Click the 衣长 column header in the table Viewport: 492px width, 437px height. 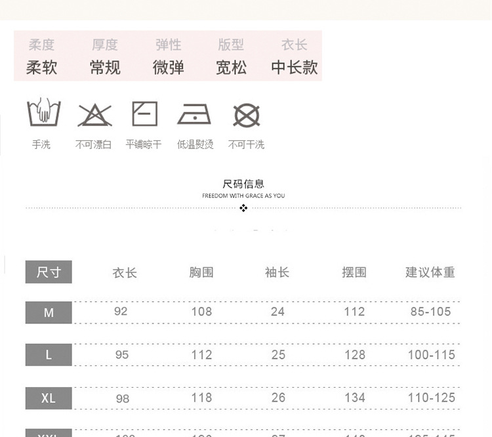pyautogui.click(x=125, y=272)
